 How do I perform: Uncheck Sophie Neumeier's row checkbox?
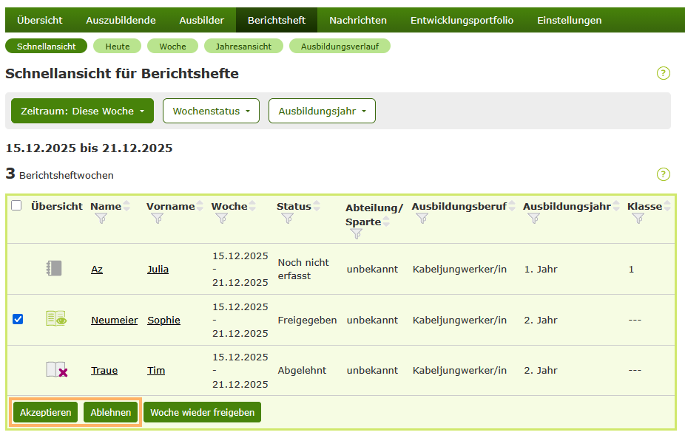(18, 319)
